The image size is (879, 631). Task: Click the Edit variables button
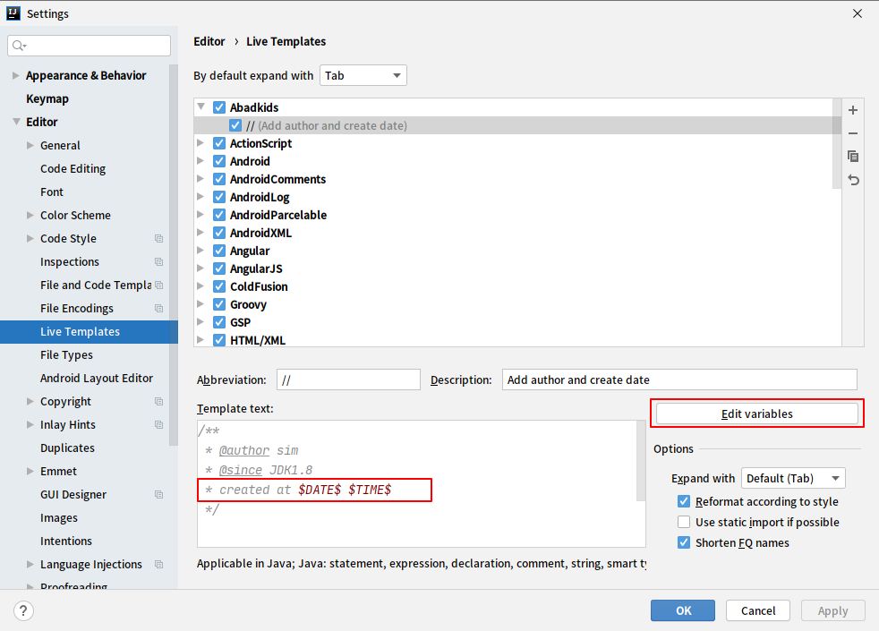[x=756, y=414]
